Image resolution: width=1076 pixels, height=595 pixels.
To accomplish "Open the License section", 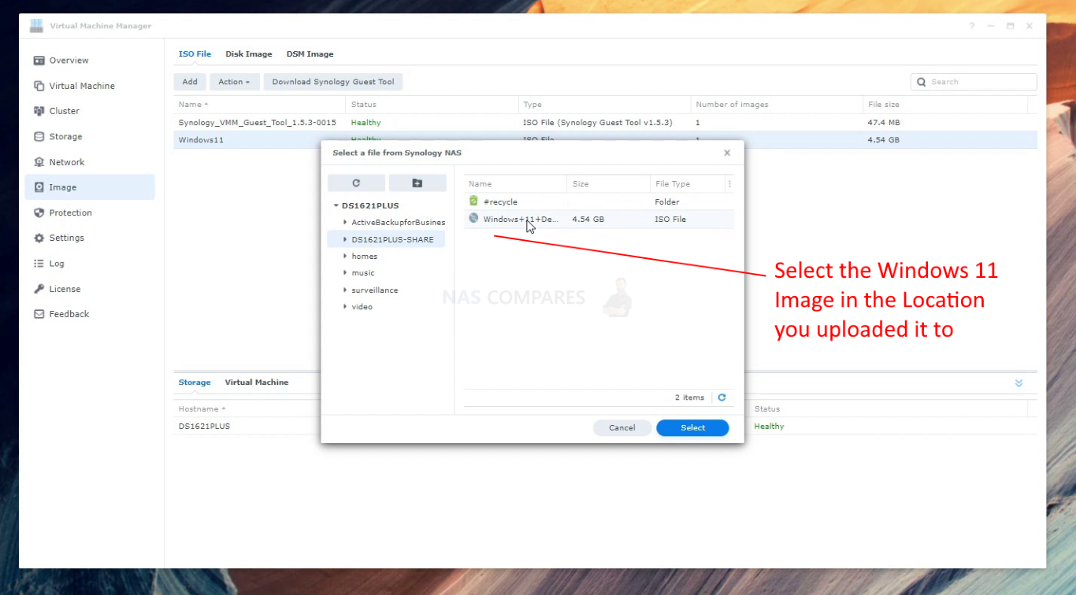I will tap(65, 289).
